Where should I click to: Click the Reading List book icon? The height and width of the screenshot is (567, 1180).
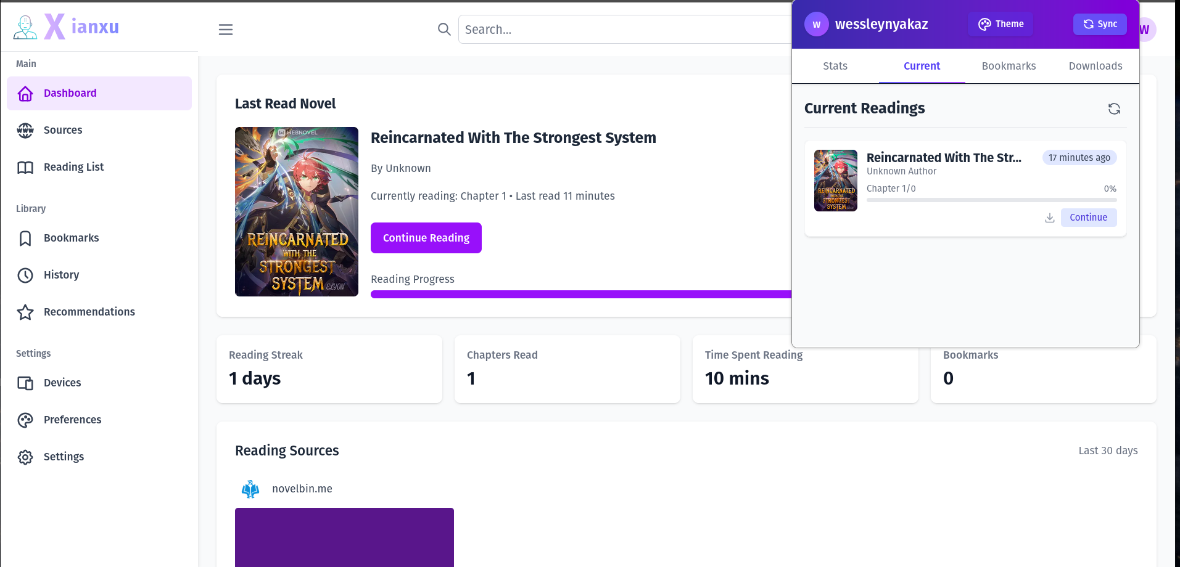point(25,168)
